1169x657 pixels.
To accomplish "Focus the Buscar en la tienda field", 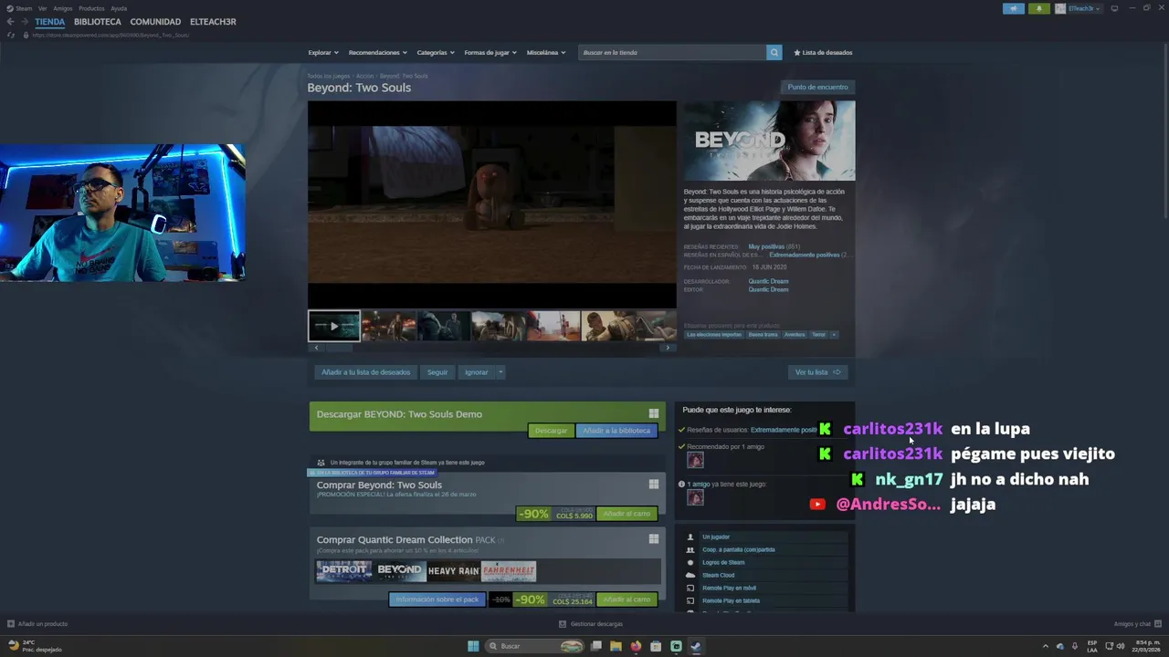I will pos(673,52).
